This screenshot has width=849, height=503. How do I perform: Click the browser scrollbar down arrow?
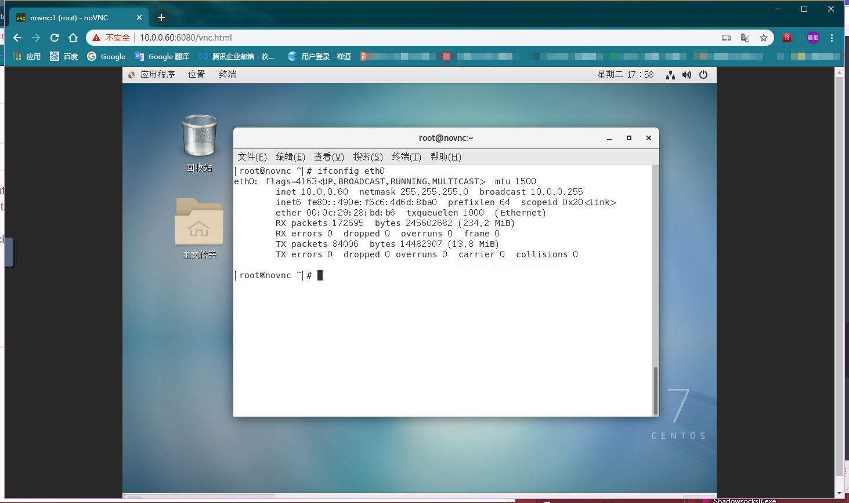[839, 493]
